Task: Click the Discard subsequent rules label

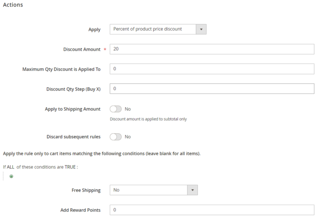Action: click(x=73, y=137)
